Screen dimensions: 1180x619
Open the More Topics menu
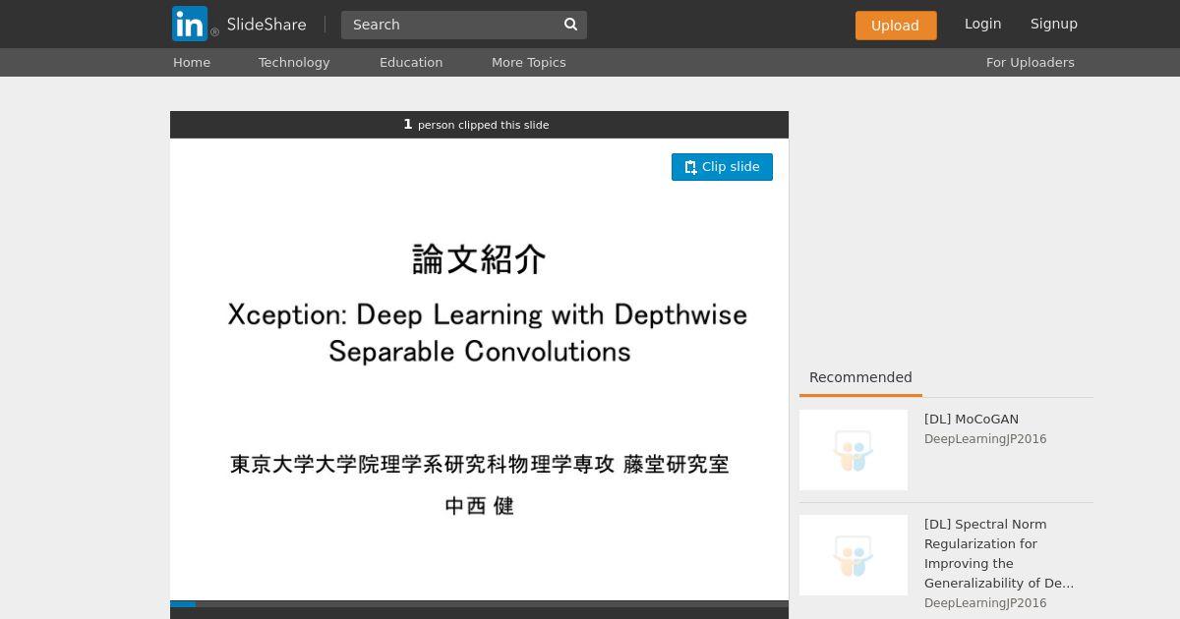click(529, 62)
